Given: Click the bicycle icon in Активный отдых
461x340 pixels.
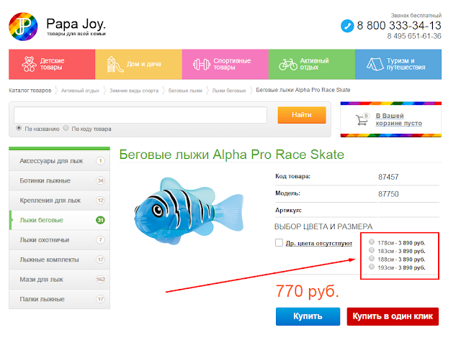Looking at the screenshot, I should (288, 64).
